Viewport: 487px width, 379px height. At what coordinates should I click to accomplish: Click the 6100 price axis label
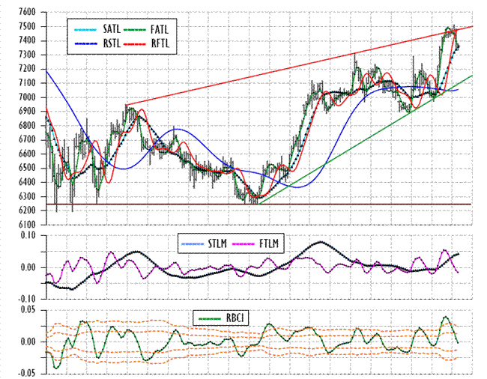27,224
